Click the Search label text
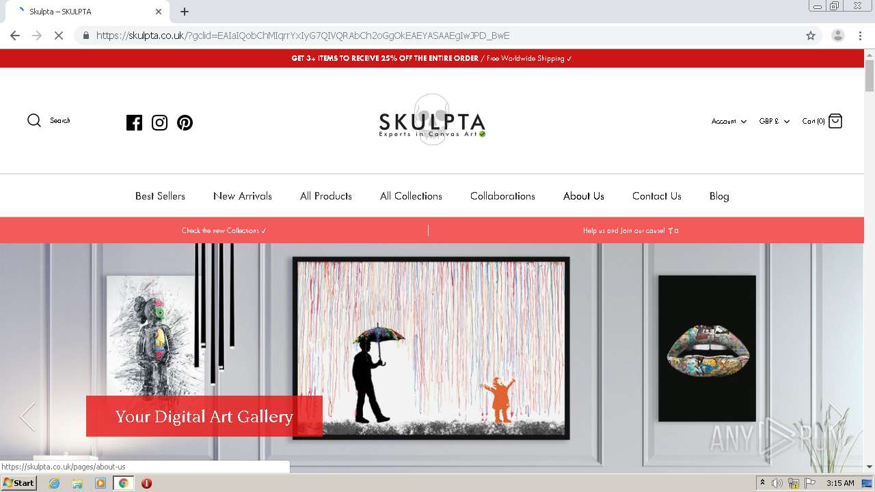 [x=60, y=120]
